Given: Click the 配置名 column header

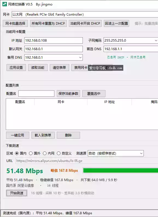Looking at the screenshot, I should 20,102.
